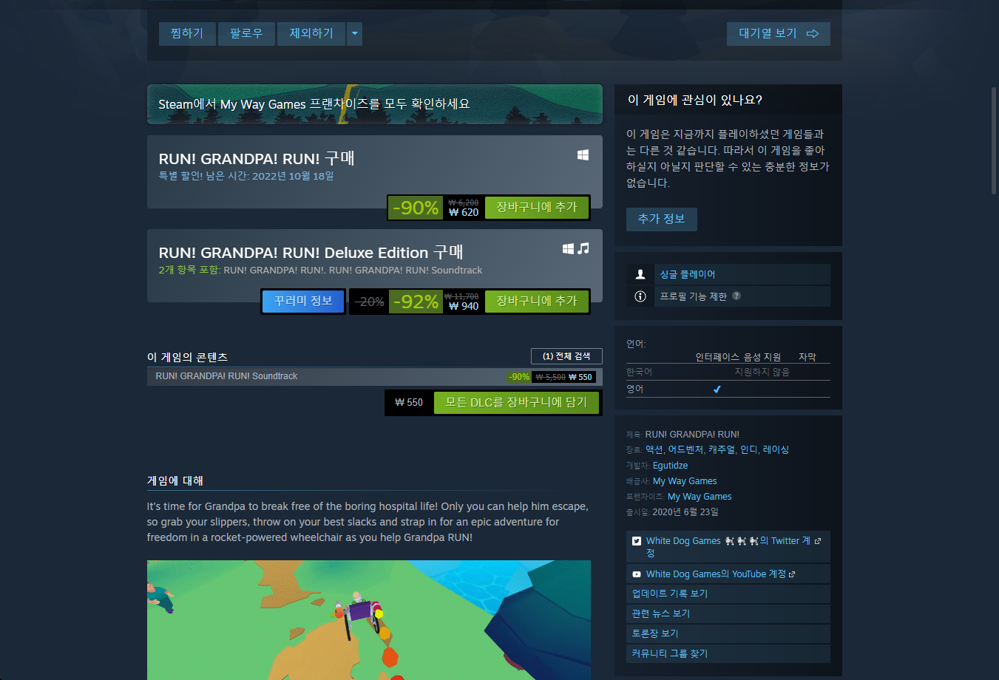Click the page vertical scrollbar thumb
Screen dimensions: 999x680
click(994, 140)
